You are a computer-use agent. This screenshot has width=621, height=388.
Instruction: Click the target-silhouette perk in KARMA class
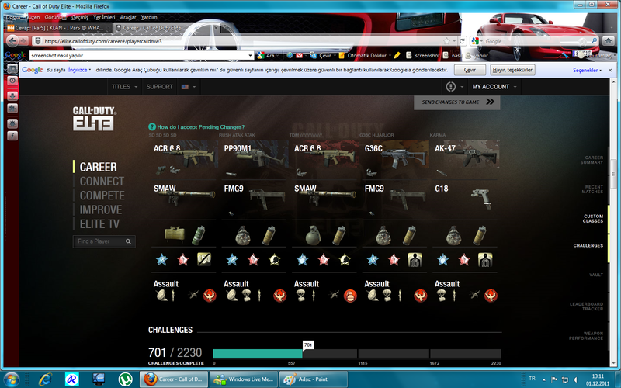click(x=485, y=259)
